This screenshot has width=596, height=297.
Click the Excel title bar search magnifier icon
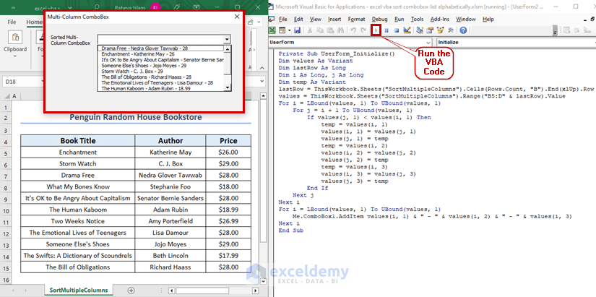pos(97,7)
